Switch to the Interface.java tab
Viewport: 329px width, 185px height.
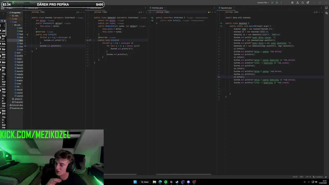click(157, 8)
